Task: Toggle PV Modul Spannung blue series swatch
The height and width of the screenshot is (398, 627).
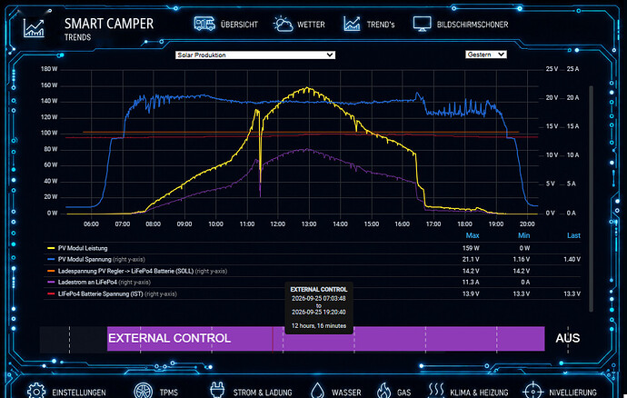Action: point(51,259)
